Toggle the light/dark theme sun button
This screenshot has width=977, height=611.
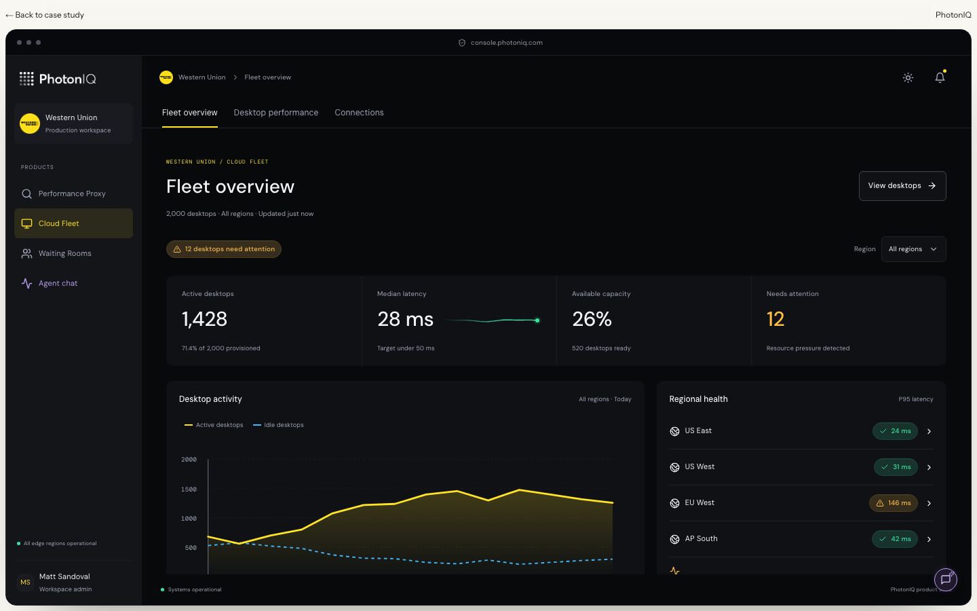tap(908, 77)
